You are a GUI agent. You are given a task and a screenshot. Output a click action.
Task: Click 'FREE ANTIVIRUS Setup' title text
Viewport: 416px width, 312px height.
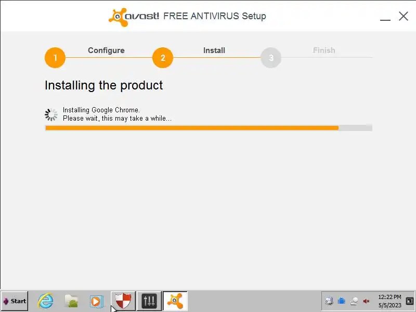tap(215, 16)
